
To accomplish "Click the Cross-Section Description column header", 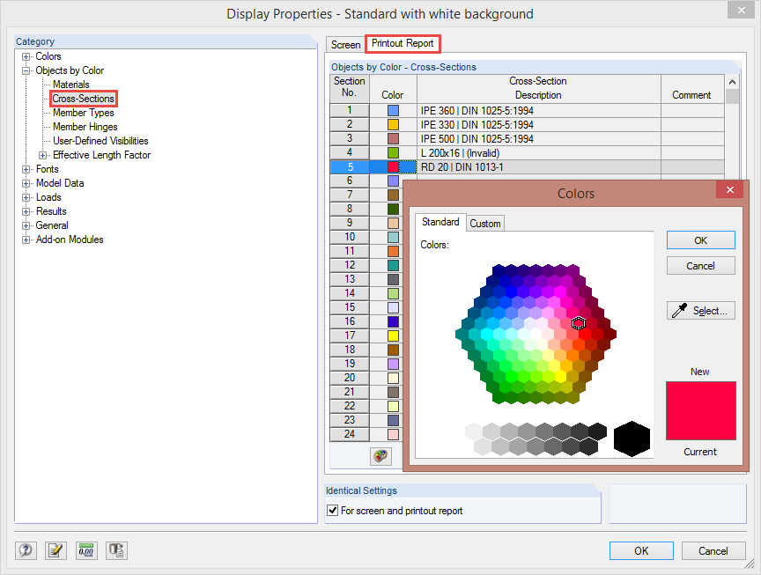I will [x=538, y=89].
